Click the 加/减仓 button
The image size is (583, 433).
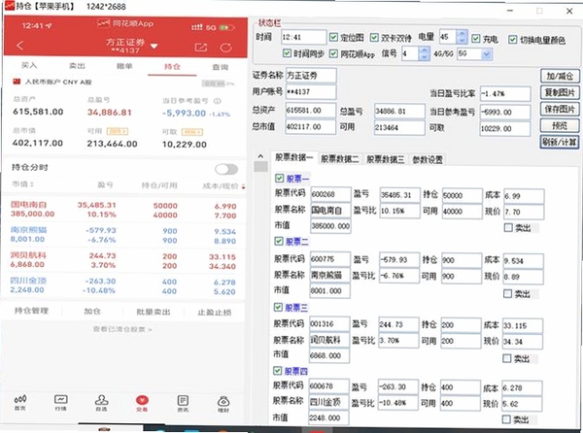(x=560, y=76)
